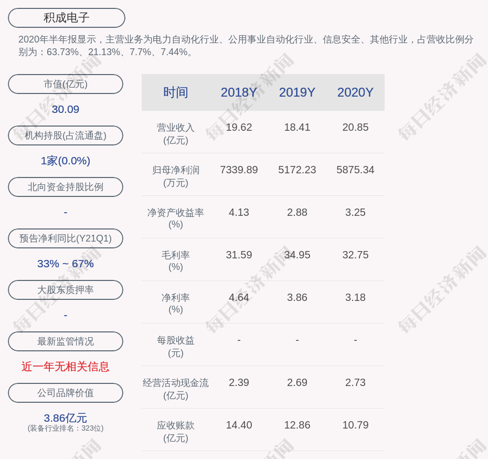Click brand value 3.86亿元
This screenshot has height=459, width=488.
point(66,418)
